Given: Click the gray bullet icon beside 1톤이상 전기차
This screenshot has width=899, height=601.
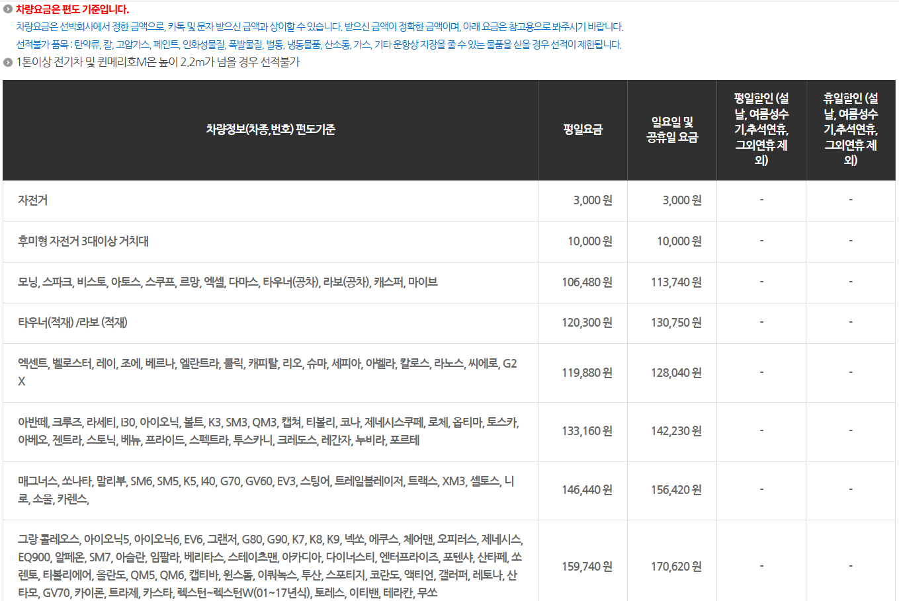Looking at the screenshot, I should coord(8,62).
